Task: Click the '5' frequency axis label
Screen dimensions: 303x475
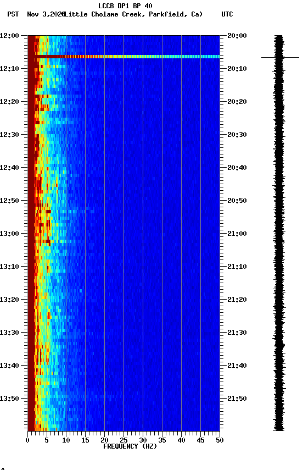Action: click(47, 440)
